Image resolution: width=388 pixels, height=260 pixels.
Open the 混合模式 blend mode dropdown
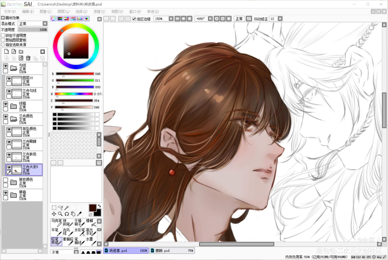pos(45,24)
